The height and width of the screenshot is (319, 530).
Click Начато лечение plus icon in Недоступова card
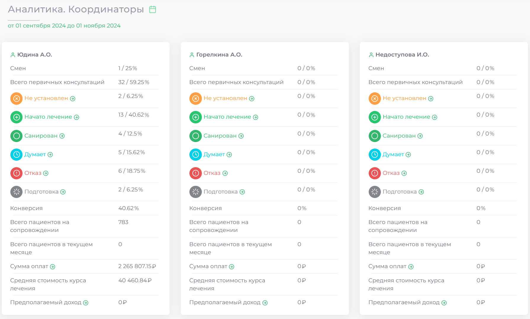(x=375, y=117)
